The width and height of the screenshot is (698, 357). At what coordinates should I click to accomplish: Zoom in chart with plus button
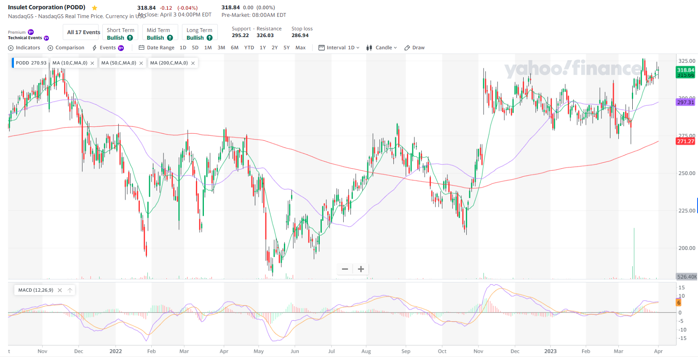tap(361, 269)
